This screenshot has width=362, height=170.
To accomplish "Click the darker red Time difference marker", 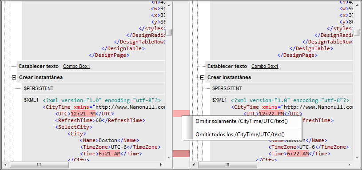I will click(181, 154).
